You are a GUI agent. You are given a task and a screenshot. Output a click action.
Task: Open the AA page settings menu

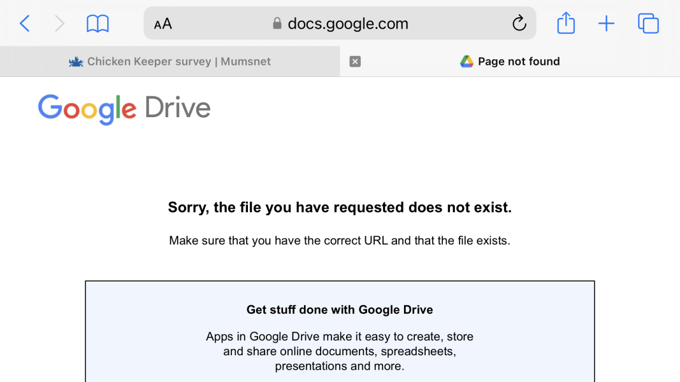163,24
